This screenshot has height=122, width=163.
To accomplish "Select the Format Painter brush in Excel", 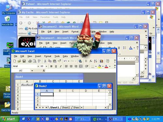I will point(59,61).
